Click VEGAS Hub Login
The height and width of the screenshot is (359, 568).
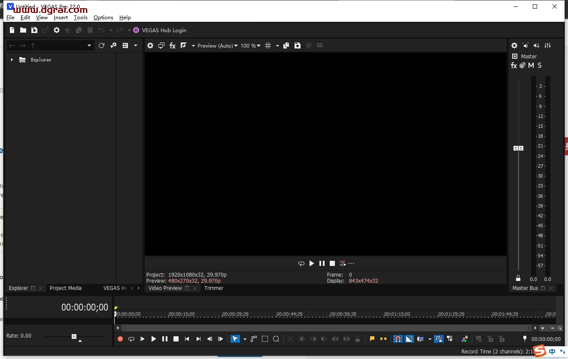click(x=163, y=30)
